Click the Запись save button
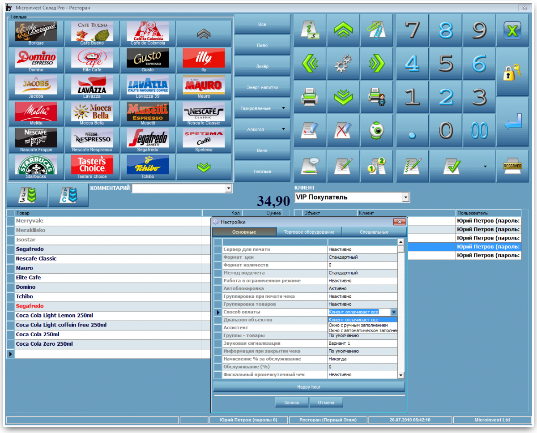Image resolution: width=537 pixels, height=433 pixels. tap(291, 403)
